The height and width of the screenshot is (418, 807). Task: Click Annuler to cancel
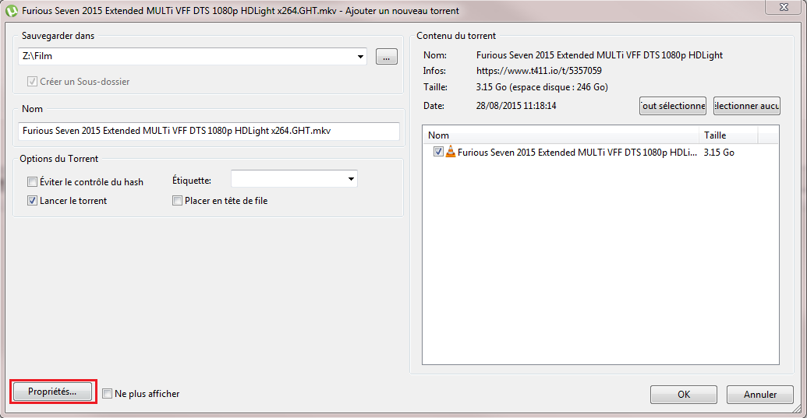pos(759,395)
